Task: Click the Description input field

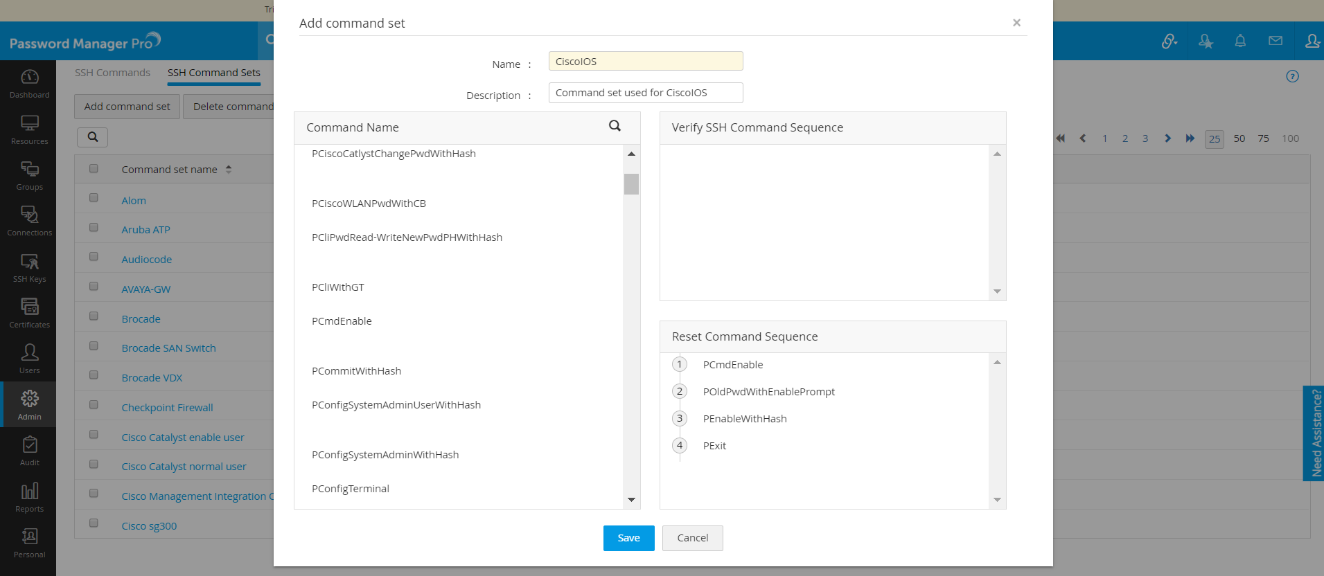Action: click(x=645, y=93)
